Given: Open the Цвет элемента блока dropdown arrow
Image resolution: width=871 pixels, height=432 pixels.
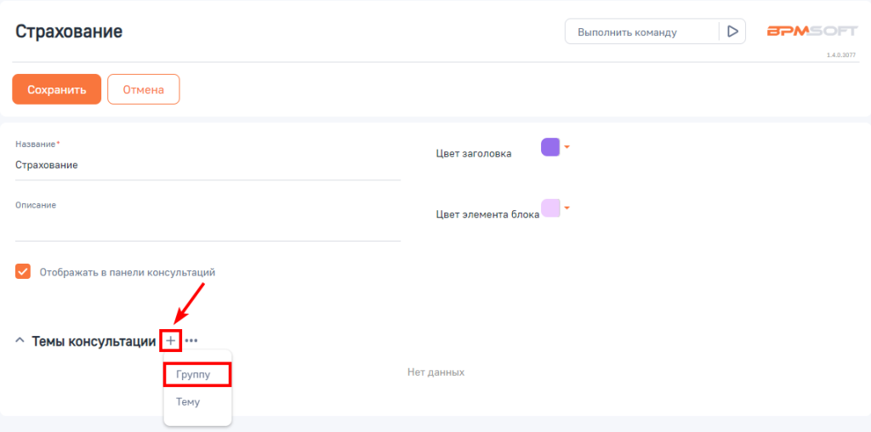Looking at the screenshot, I should coord(567,207).
